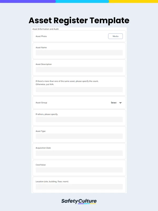The image size is (158, 211).
Task: Click the Asset Description text box
Action: [79, 69]
